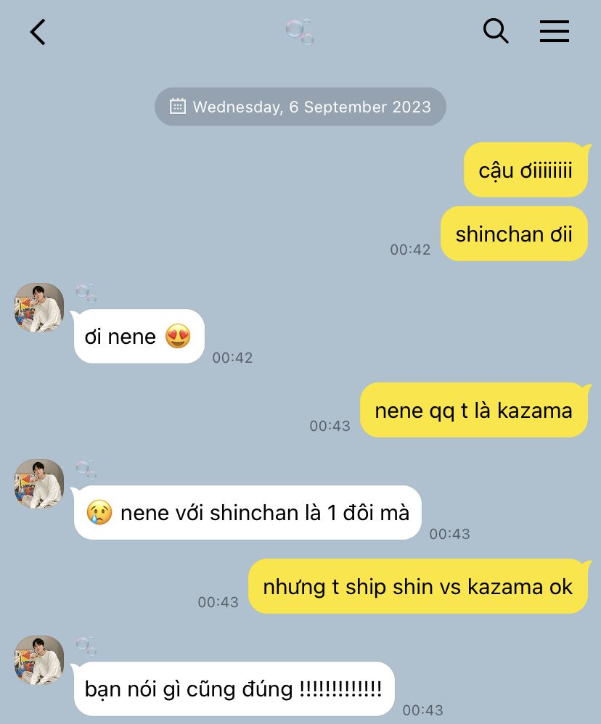Screen dimensions: 601x724
Task: Tap the heart-eyes emoji in 'ơi nene'
Action: pos(178,336)
